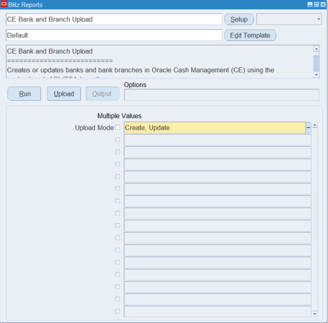
Task: Click parameters scrollbar down arrow
Action: (315, 314)
